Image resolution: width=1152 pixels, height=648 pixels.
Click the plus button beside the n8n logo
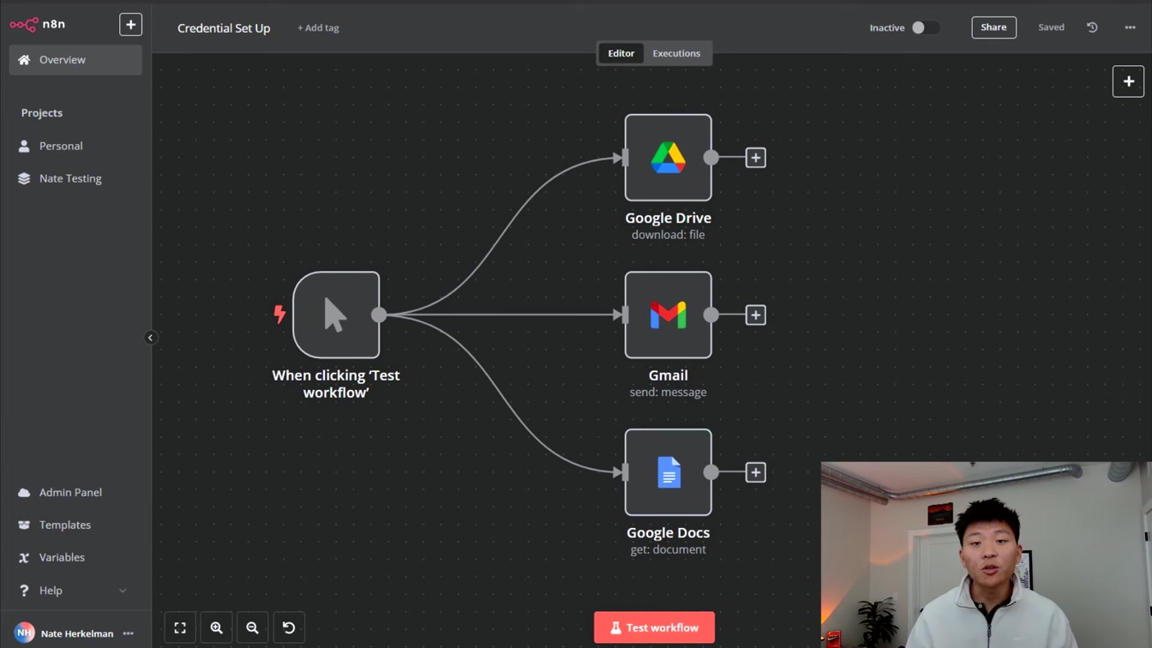click(130, 25)
